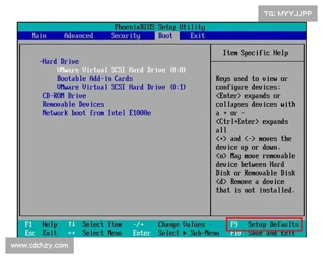Click help text '<n> May move removable'

[255, 156]
